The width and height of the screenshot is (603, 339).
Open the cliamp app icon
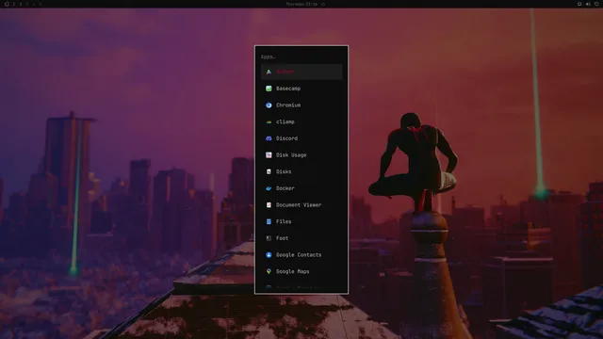(269, 121)
